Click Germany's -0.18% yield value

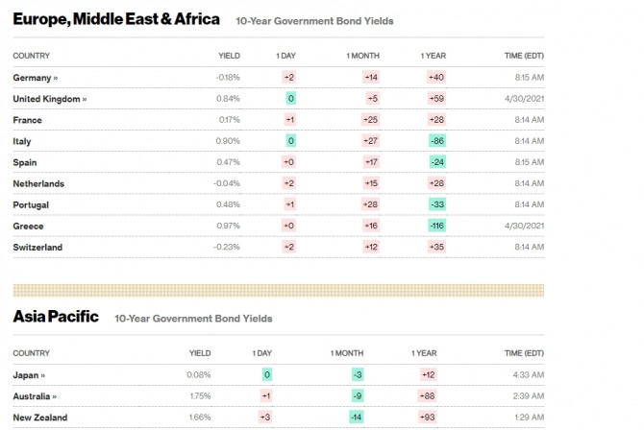(228, 77)
